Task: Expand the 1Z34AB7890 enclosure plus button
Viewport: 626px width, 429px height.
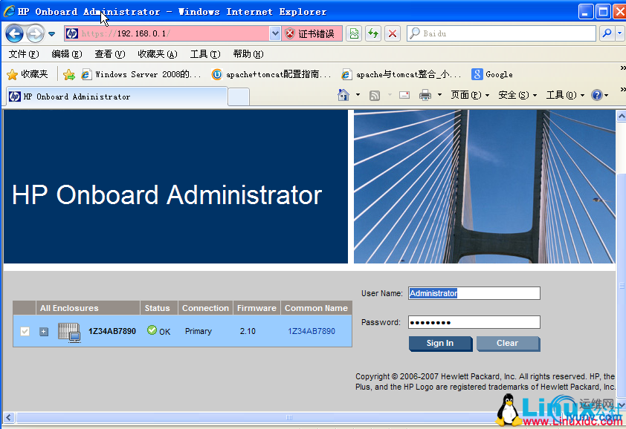Action: click(44, 331)
